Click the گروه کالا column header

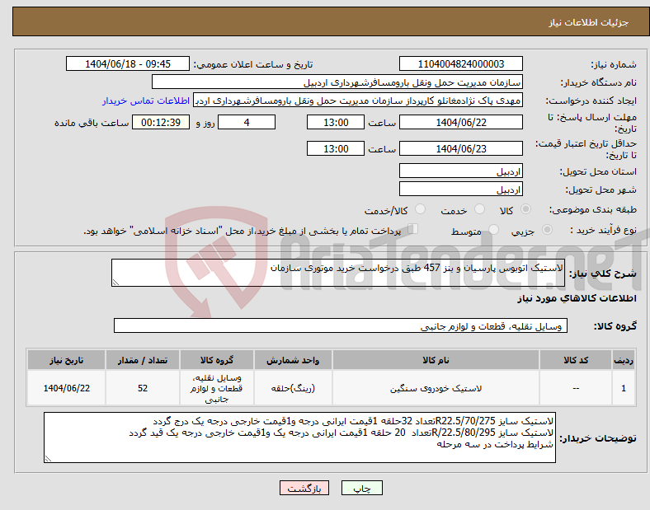point(216,360)
